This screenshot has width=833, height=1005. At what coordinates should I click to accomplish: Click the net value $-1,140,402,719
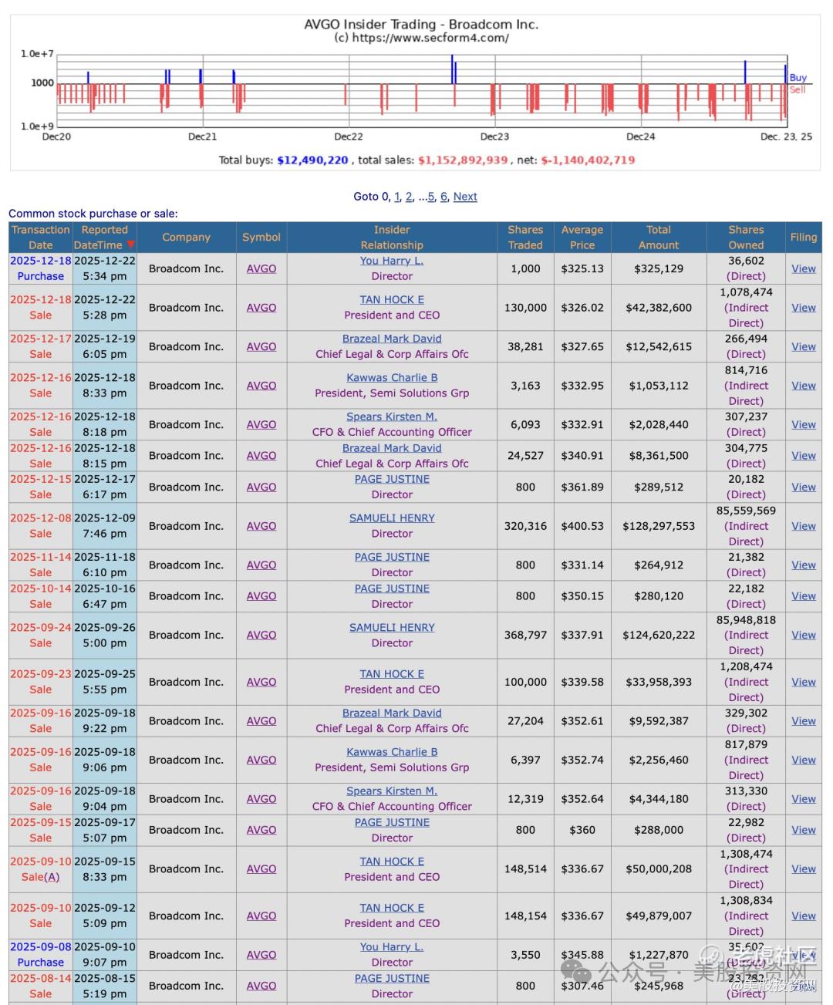[x=588, y=160]
